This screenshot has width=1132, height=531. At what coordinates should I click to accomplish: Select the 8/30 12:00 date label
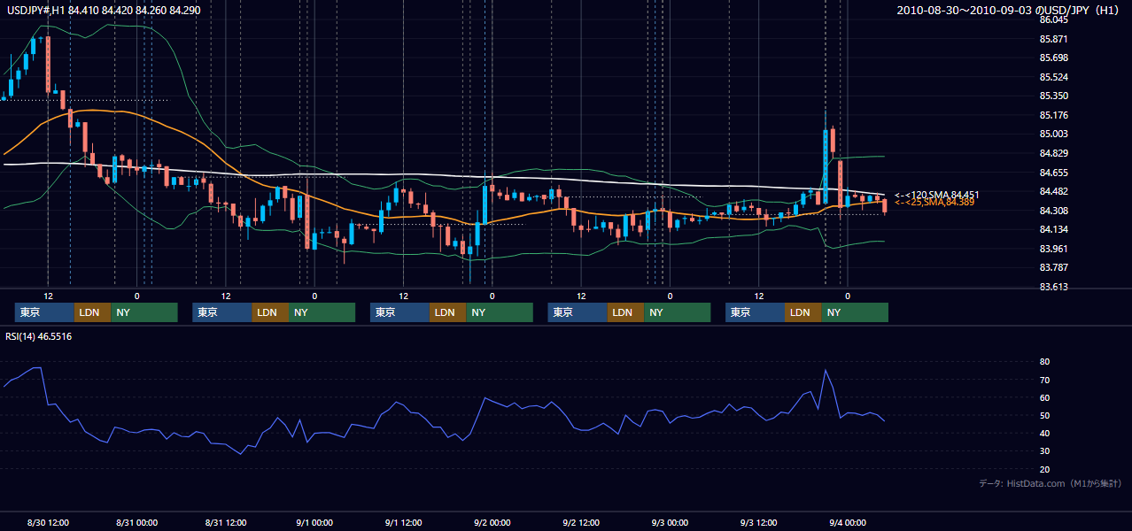point(48,522)
